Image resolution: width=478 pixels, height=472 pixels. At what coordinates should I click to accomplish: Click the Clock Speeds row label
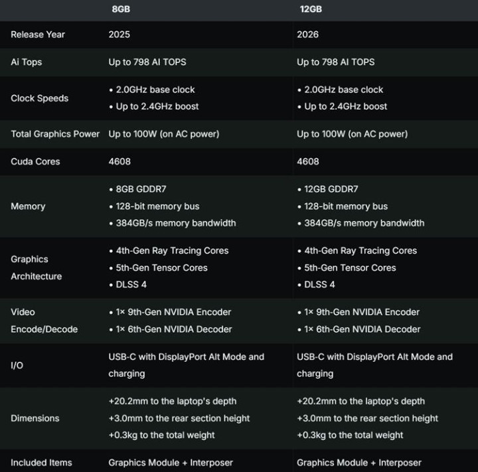(x=39, y=98)
